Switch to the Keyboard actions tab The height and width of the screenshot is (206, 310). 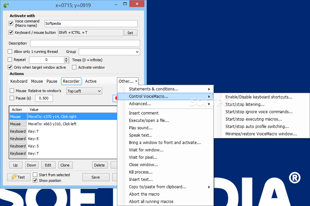click(19, 81)
